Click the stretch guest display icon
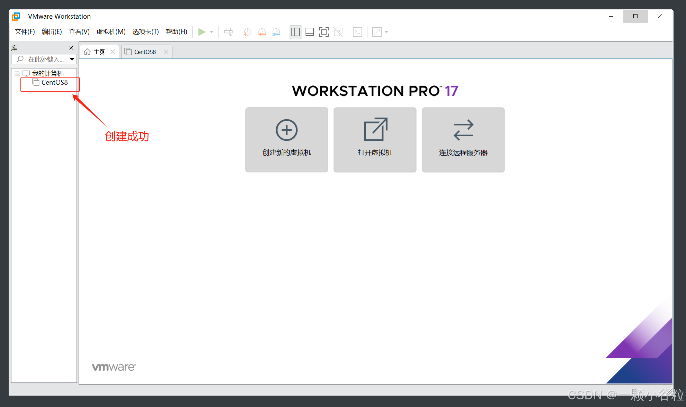Screen dimensions: 686x407 [377, 32]
